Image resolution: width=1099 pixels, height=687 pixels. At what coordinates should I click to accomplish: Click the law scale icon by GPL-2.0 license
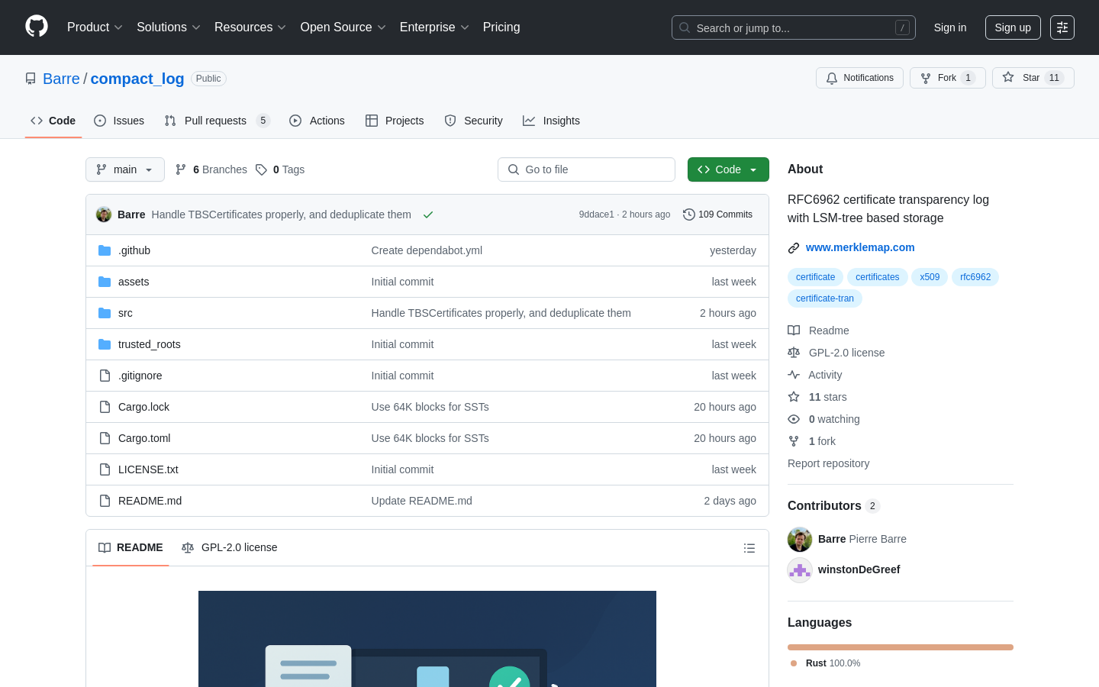click(x=794, y=353)
